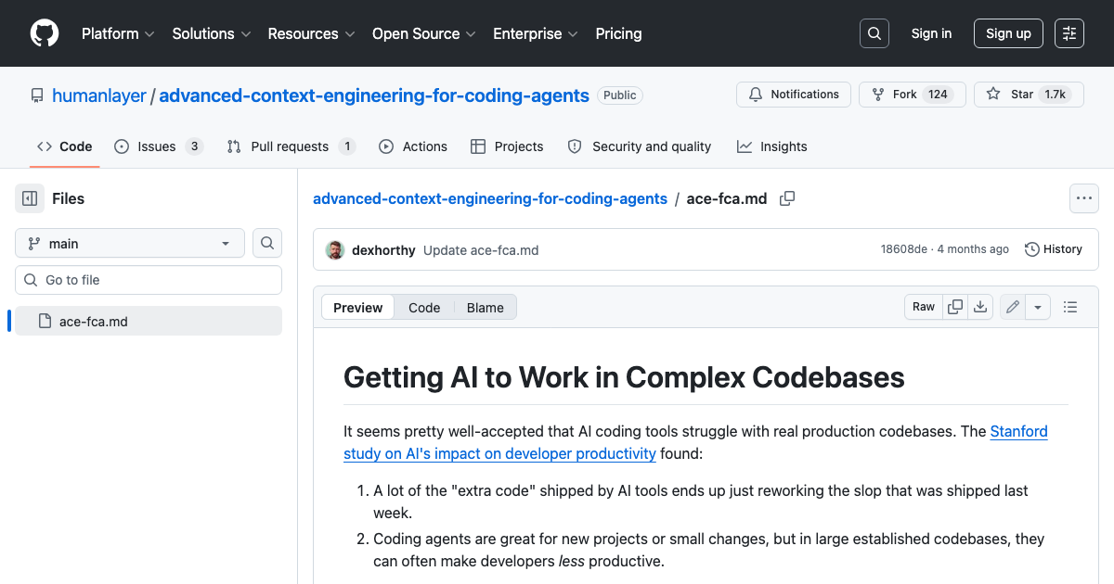This screenshot has height=584, width=1114.
Task: Open the Actions tab
Action: (413, 146)
